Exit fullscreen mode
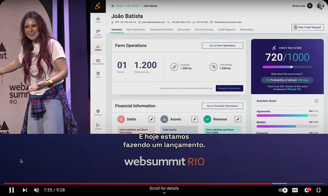Image resolution: width=328 pixels, height=196 pixels. [318, 190]
